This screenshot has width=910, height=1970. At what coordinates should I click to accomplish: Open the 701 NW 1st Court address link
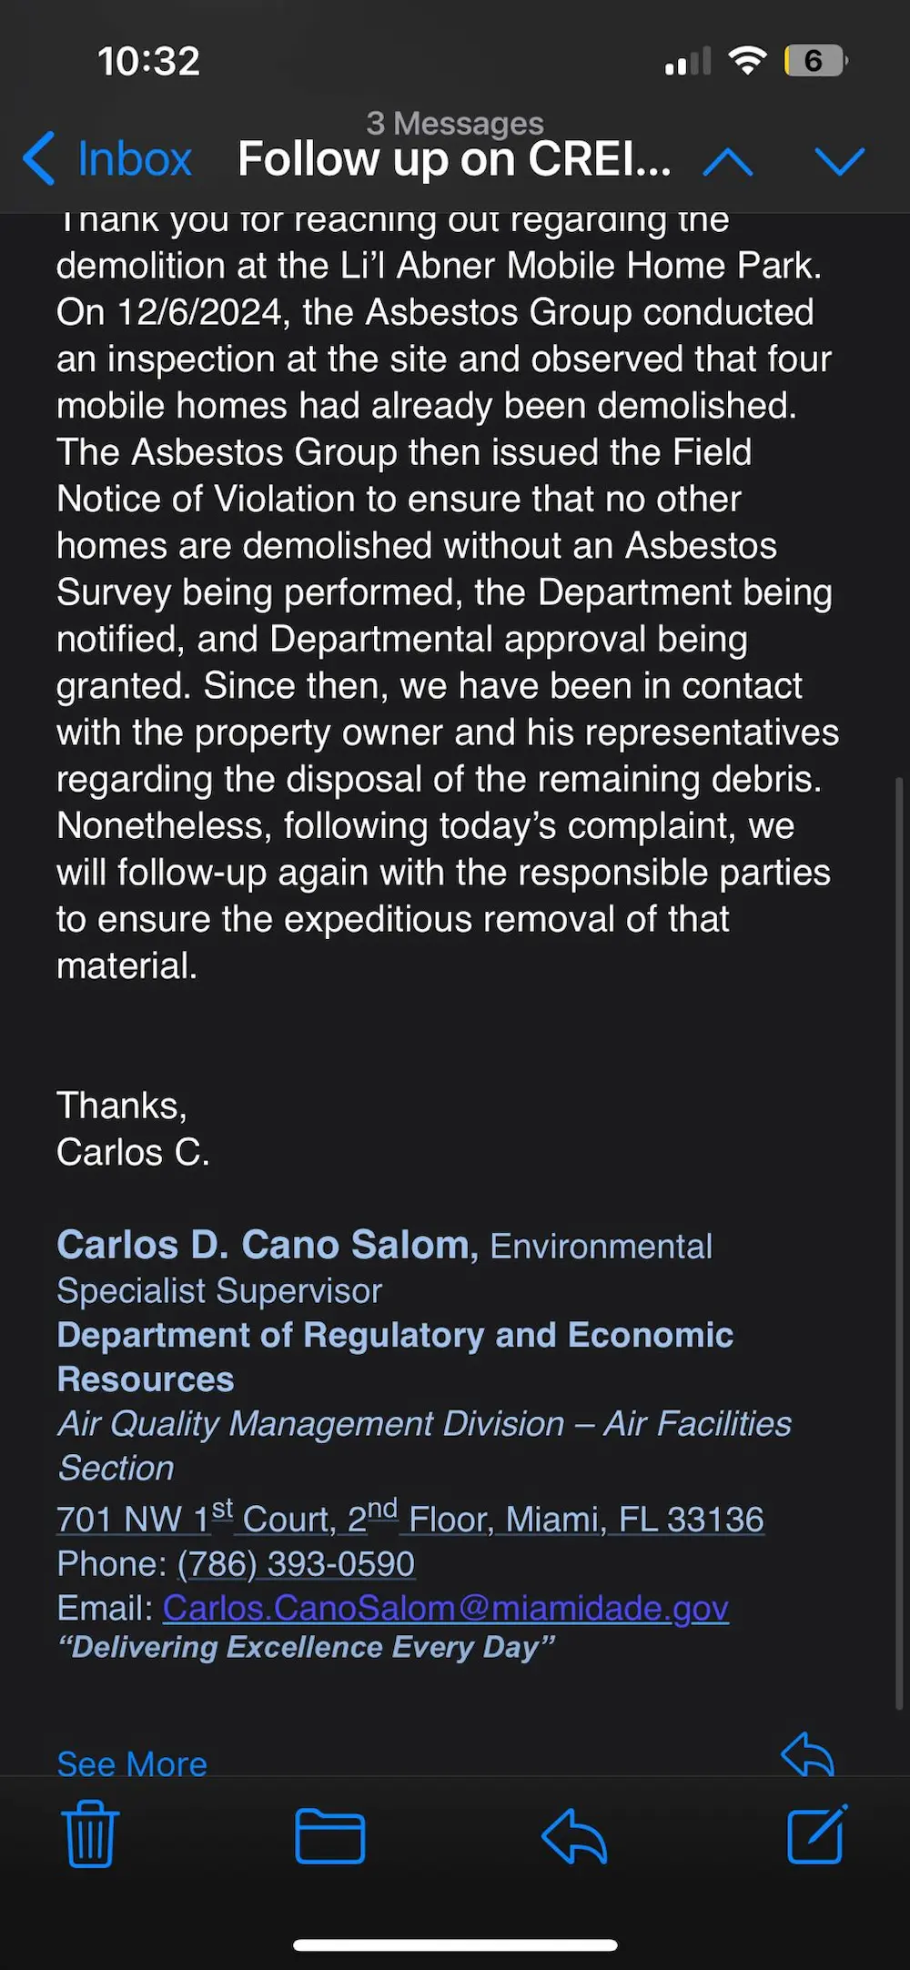coord(410,1518)
